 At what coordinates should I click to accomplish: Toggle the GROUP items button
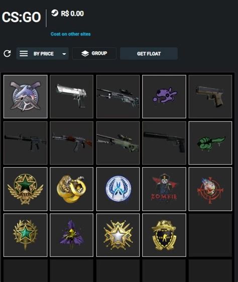94,53
